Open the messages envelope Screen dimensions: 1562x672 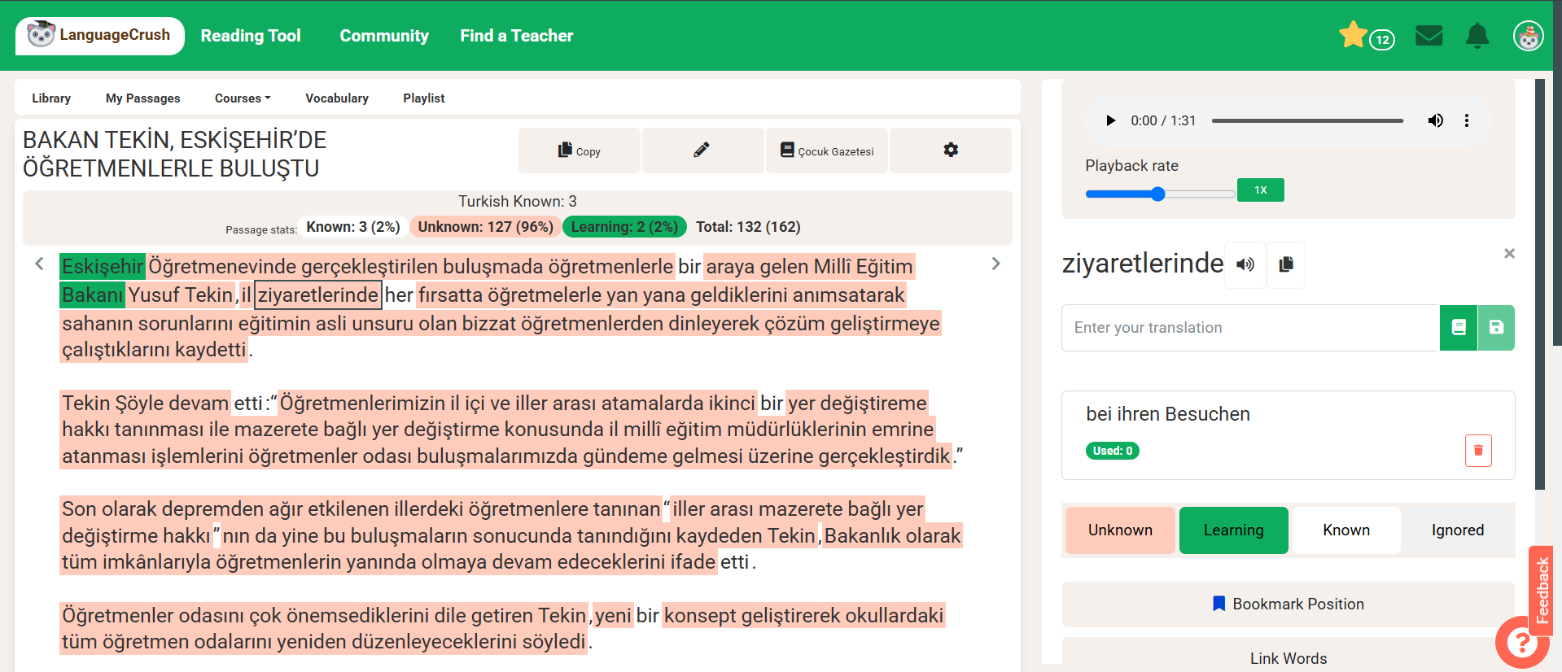pos(1429,37)
